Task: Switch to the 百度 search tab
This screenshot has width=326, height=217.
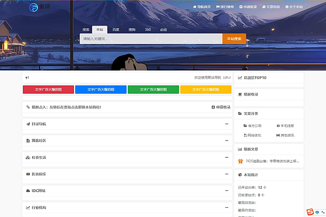Action: [x=116, y=30]
